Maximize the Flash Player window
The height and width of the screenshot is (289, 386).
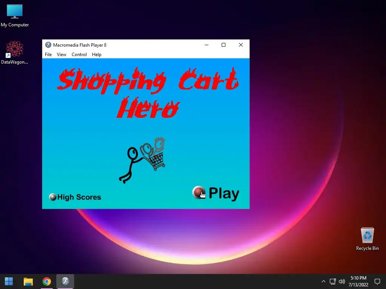[x=224, y=45]
